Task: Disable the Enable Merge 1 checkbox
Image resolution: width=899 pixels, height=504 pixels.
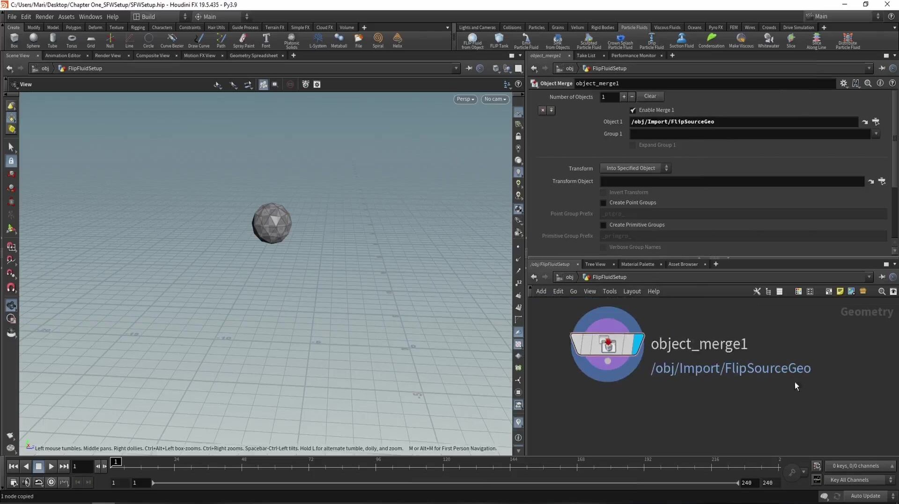Action: (x=633, y=110)
